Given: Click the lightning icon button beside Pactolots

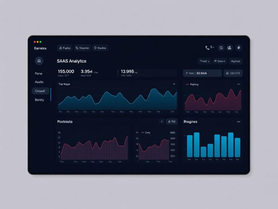Looking at the screenshot, I should (162, 122).
